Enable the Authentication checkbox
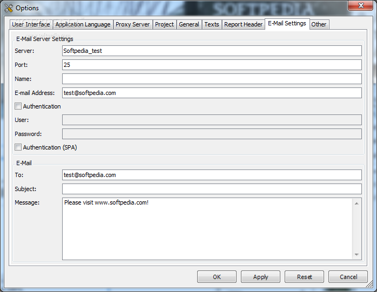The image size is (377, 292). click(x=18, y=106)
